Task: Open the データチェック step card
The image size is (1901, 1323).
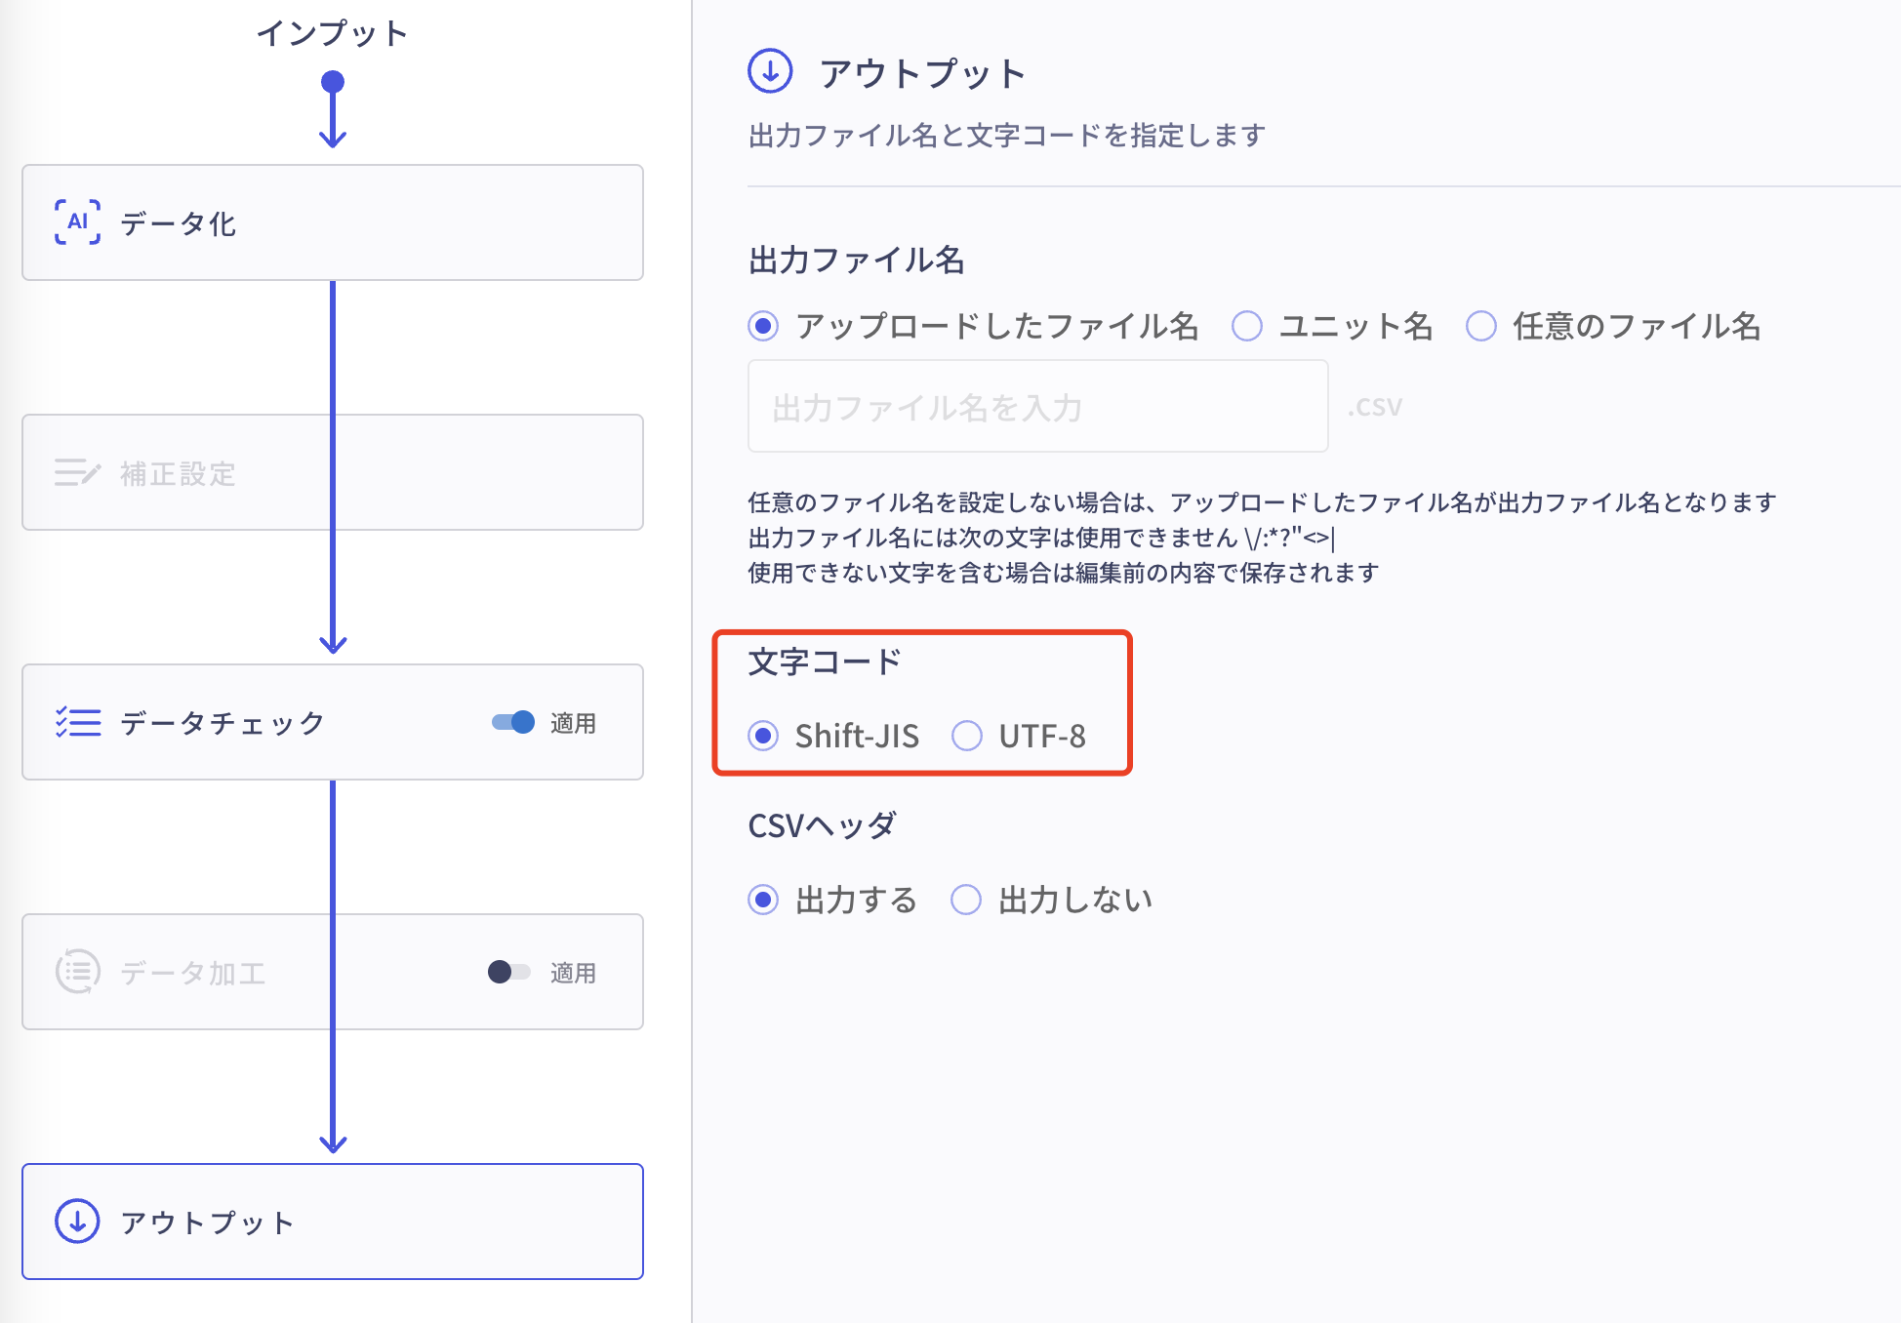Action: click(x=293, y=722)
